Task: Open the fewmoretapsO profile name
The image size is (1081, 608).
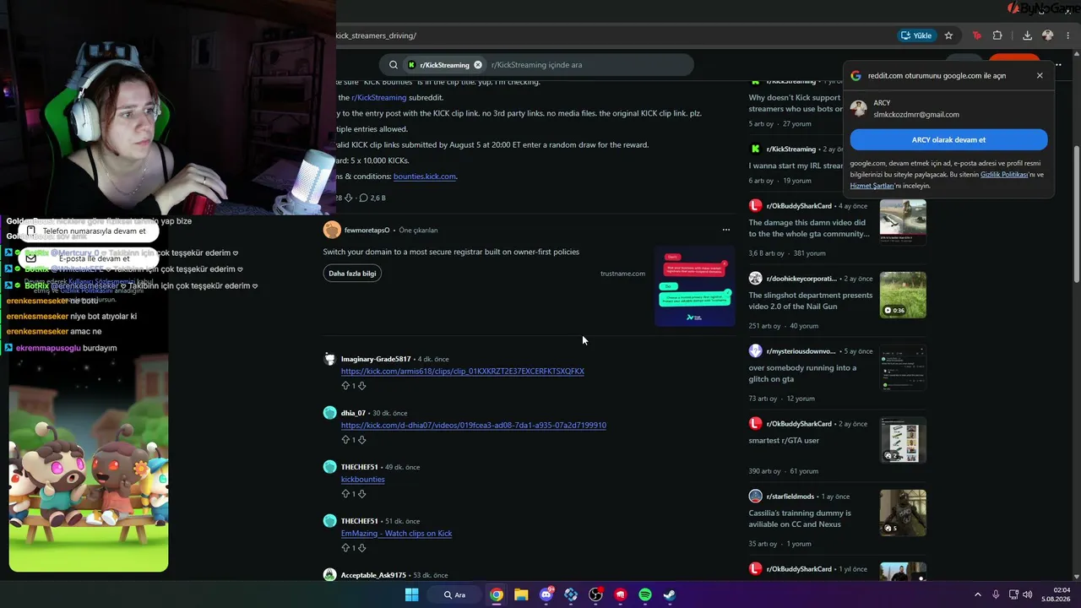Action: (367, 231)
